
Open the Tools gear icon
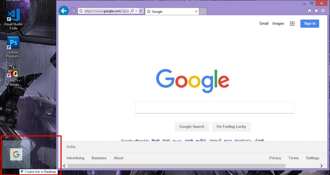323,11
